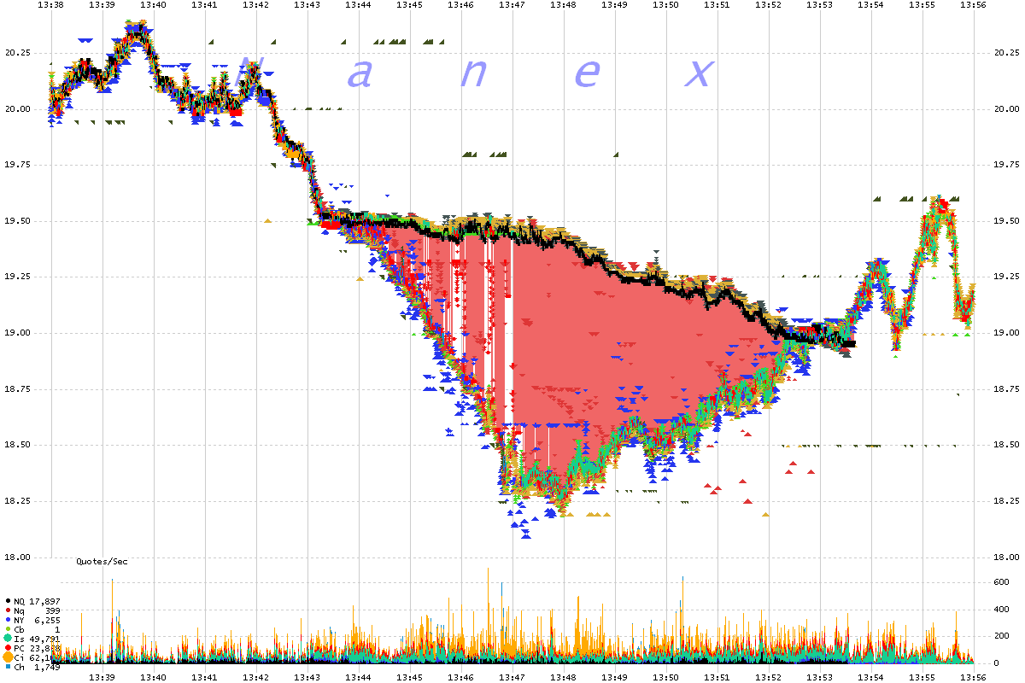The height and width of the screenshot is (683, 1025).
Task: Click the large orange Ci legend circle
Action: (8, 657)
